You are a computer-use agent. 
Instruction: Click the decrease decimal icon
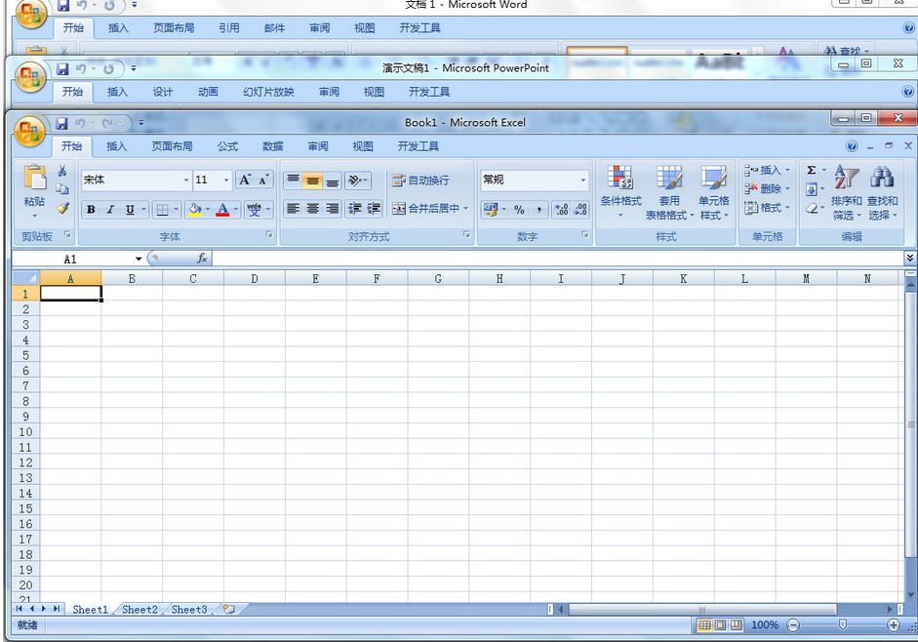tap(580, 209)
